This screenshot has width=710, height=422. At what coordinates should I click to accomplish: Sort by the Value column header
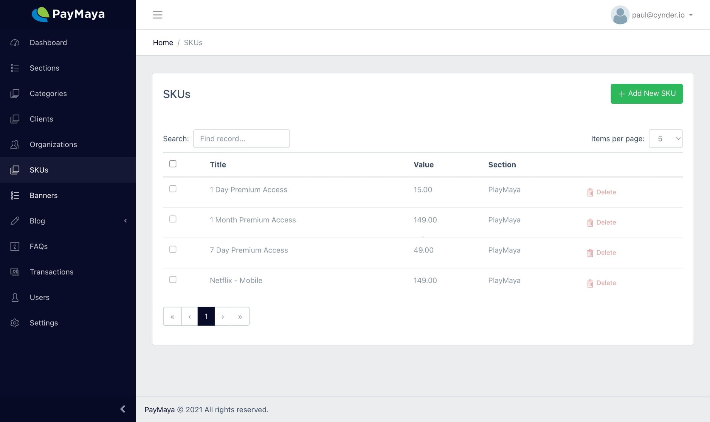tap(424, 165)
